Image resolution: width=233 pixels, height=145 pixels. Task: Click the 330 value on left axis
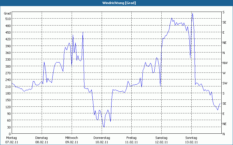(x=8, y=59)
